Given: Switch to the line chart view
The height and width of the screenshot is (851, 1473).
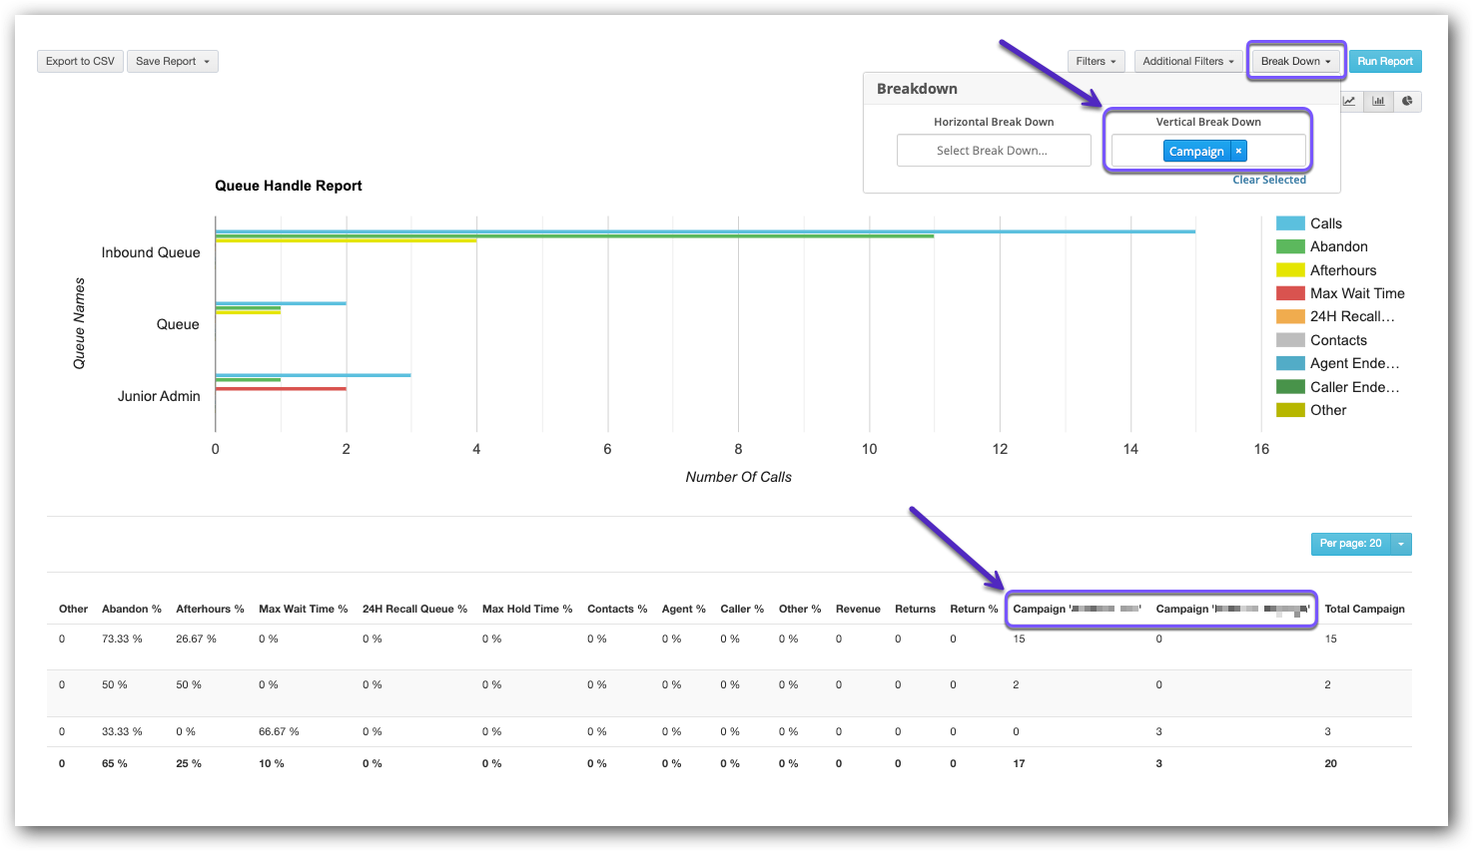Looking at the screenshot, I should pos(1349,101).
